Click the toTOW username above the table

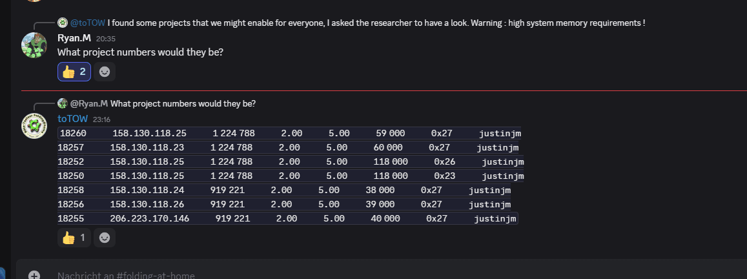click(x=72, y=119)
